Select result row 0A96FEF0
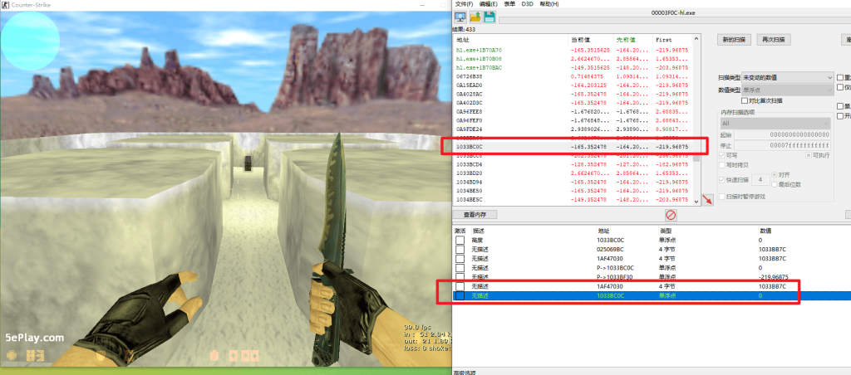The image size is (851, 375). click(x=573, y=120)
